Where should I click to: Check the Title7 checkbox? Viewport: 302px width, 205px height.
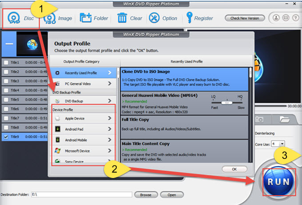pos(6,118)
